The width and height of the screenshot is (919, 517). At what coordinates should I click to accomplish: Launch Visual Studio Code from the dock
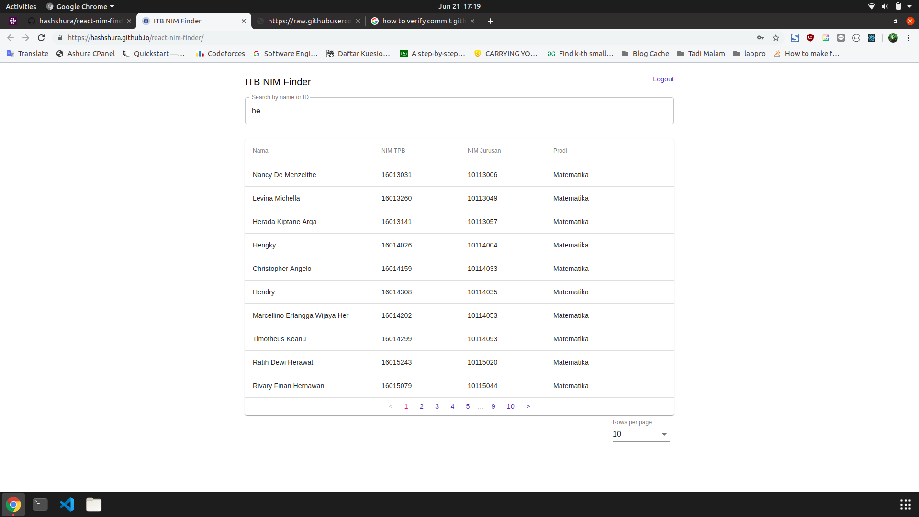click(x=67, y=505)
